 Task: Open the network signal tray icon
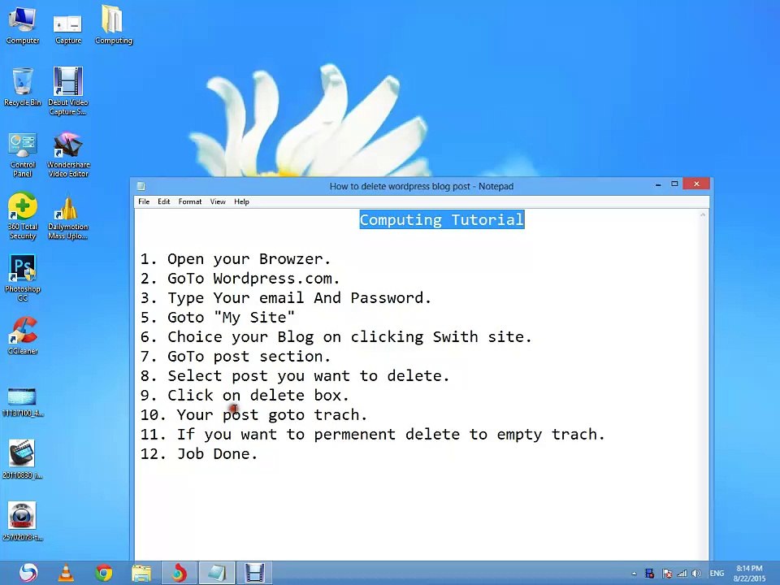pyautogui.click(x=682, y=574)
